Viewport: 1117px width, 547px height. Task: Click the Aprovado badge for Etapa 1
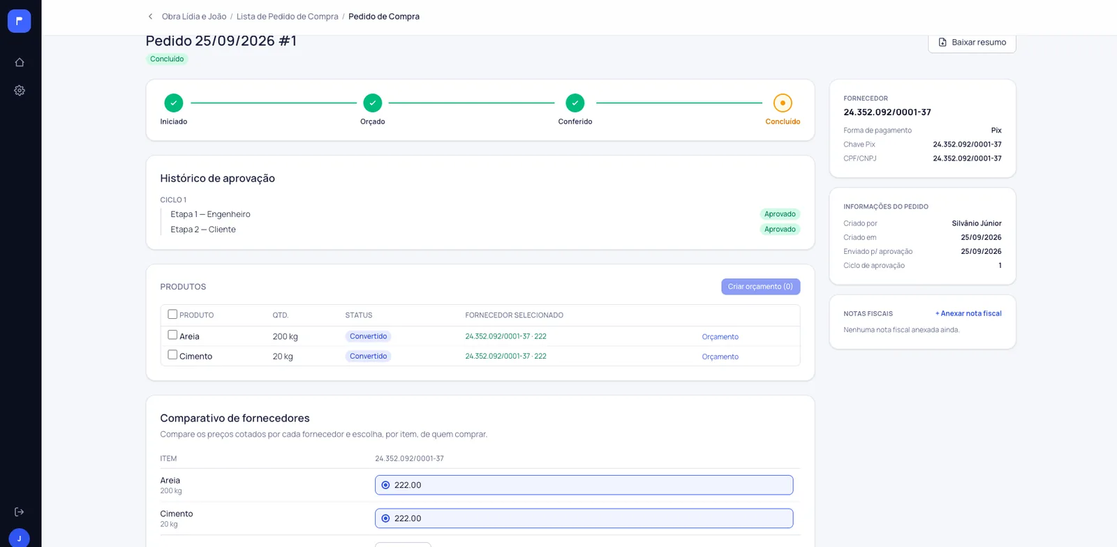[780, 214]
